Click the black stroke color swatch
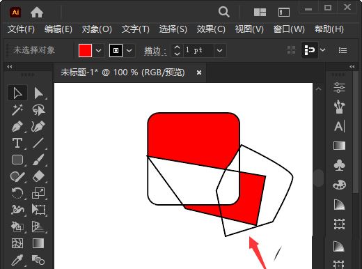The image size is (362, 269). [x=116, y=50]
